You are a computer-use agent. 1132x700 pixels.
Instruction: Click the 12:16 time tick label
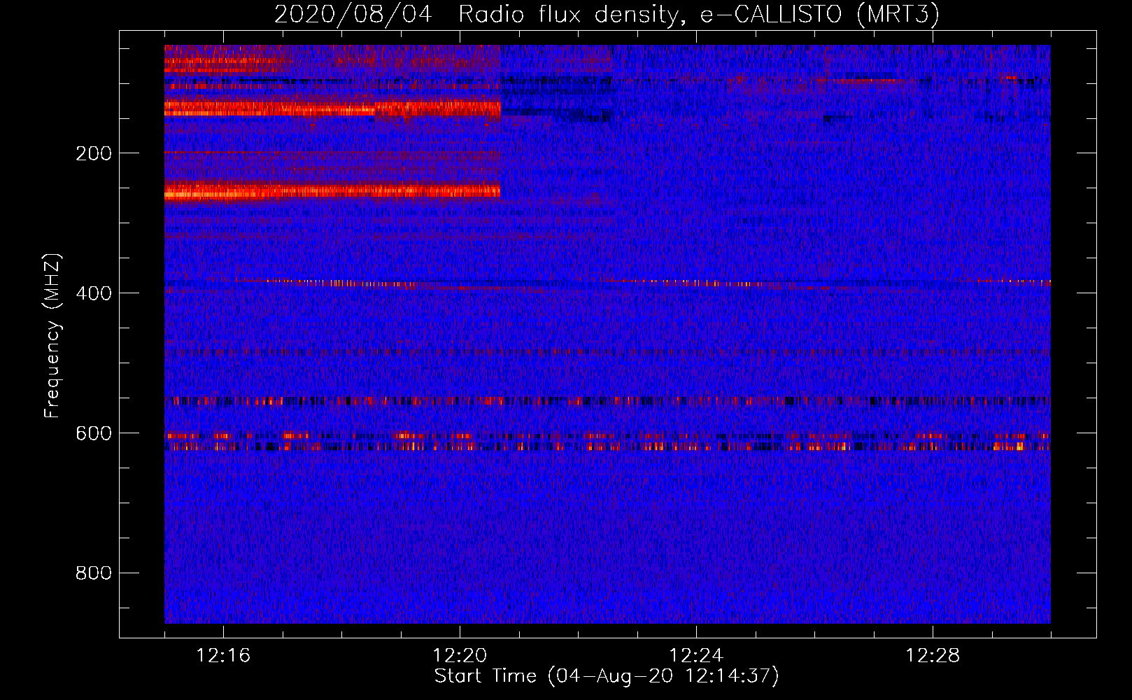coord(223,656)
